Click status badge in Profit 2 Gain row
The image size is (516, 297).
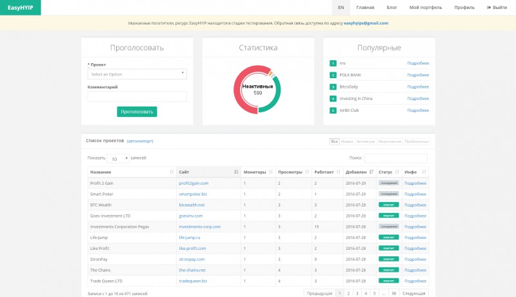point(389,183)
